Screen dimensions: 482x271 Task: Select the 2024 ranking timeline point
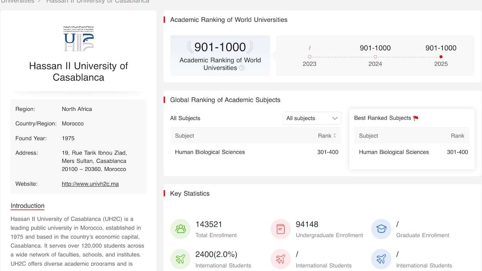[375, 57]
